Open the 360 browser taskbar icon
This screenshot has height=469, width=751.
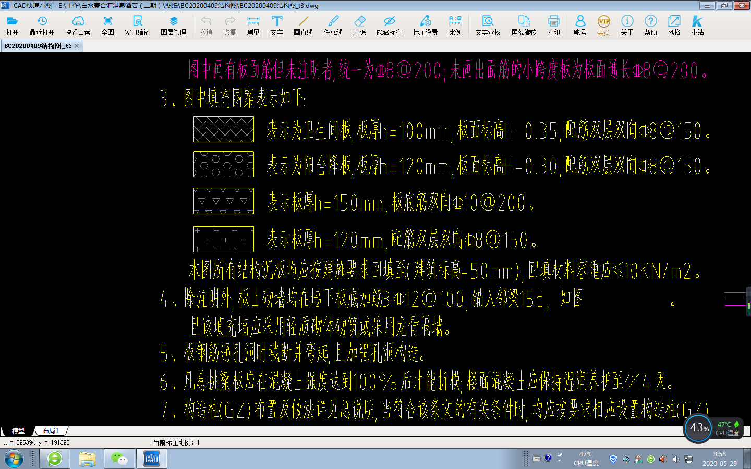(55, 459)
